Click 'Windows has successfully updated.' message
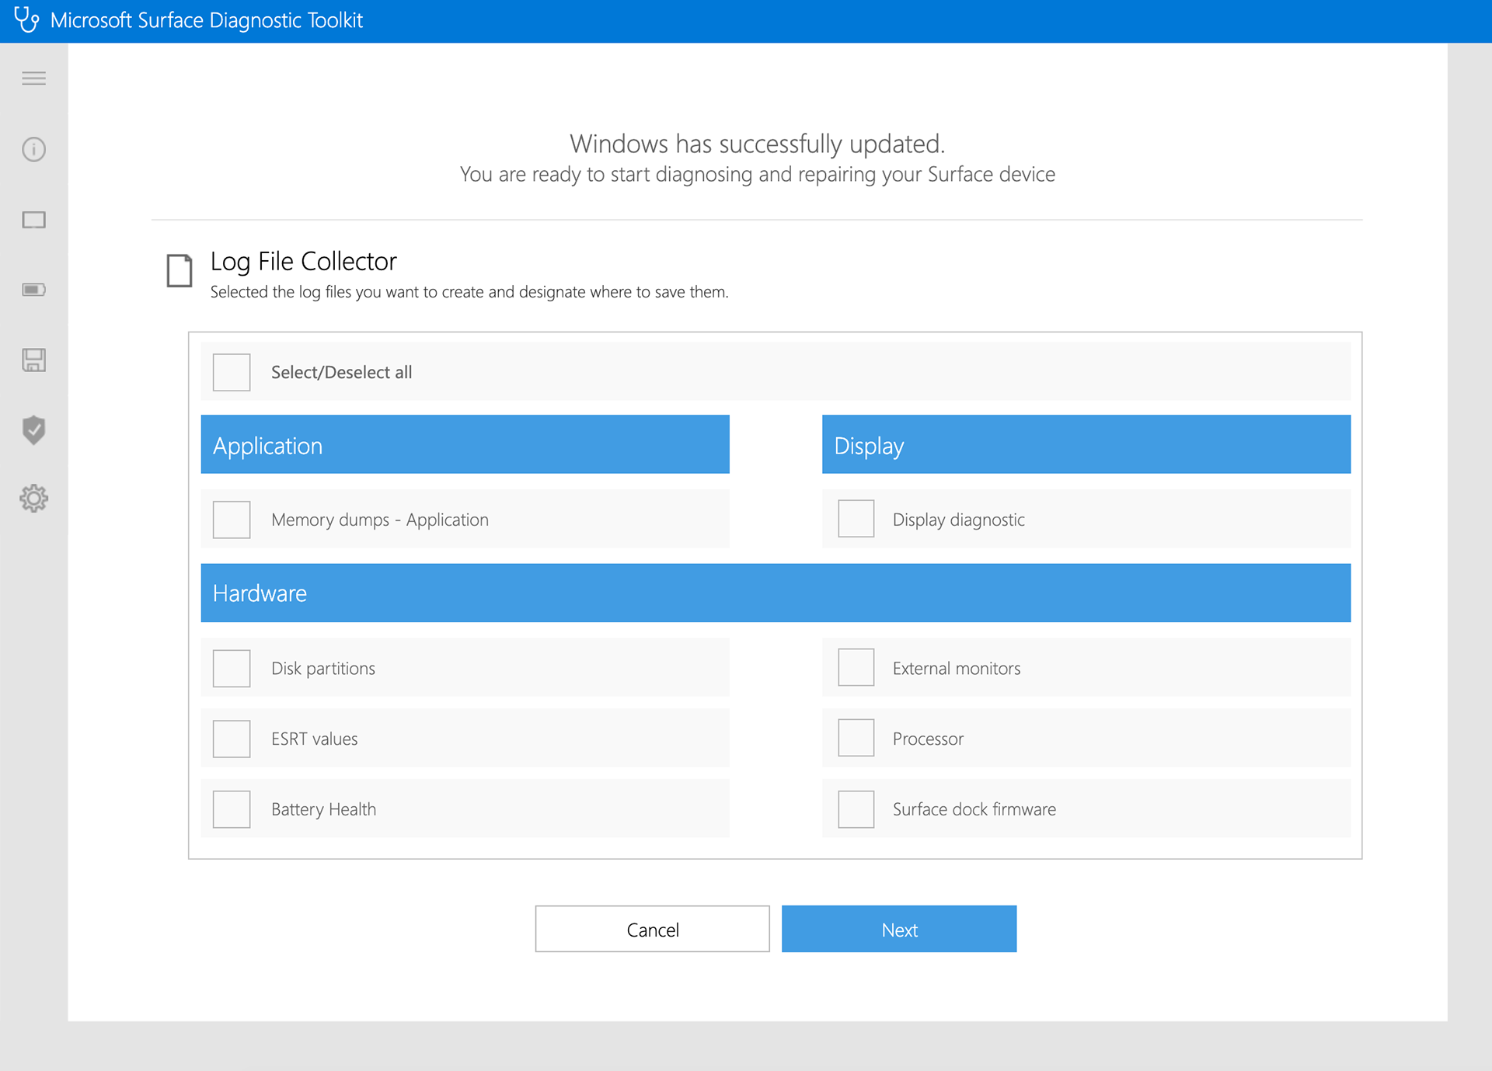 tap(758, 144)
